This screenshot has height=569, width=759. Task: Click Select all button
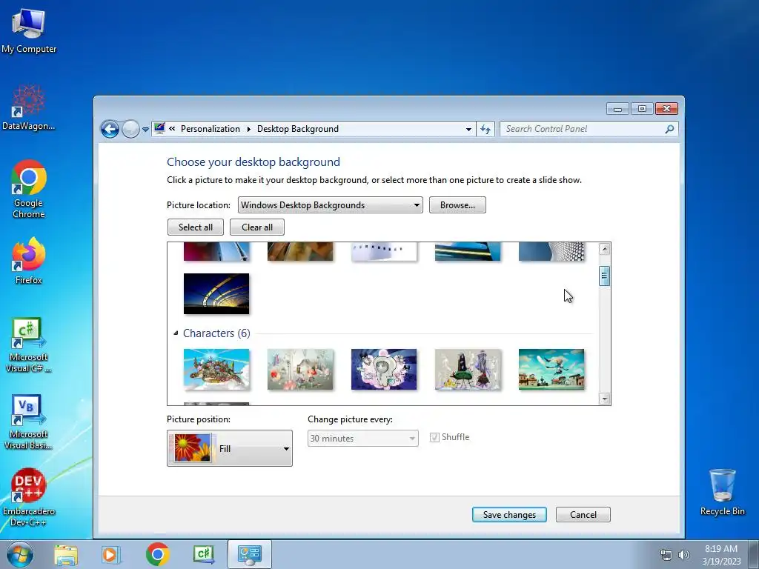[x=196, y=227]
